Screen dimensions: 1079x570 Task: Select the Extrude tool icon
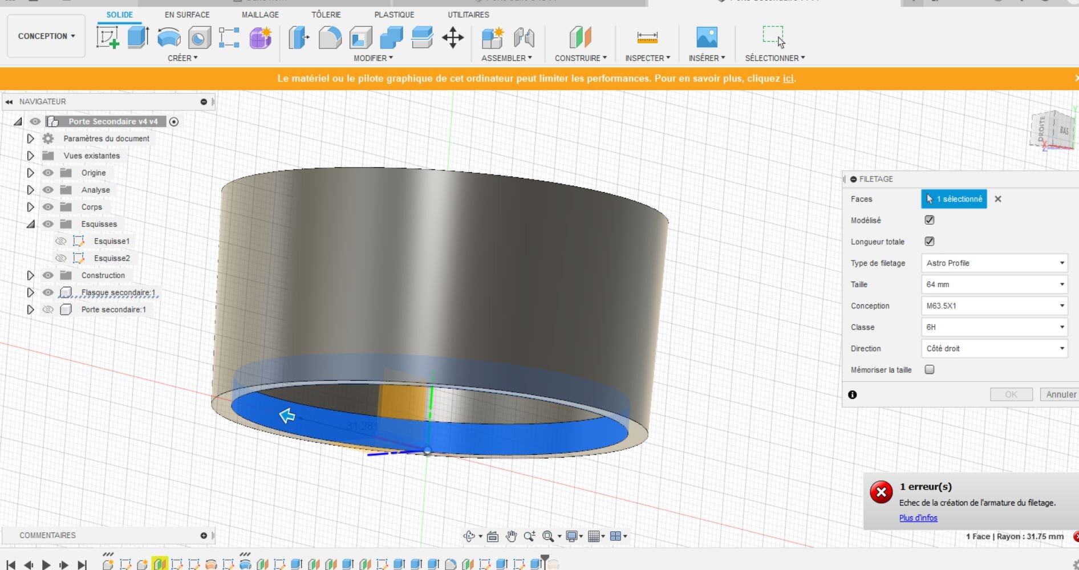point(137,38)
